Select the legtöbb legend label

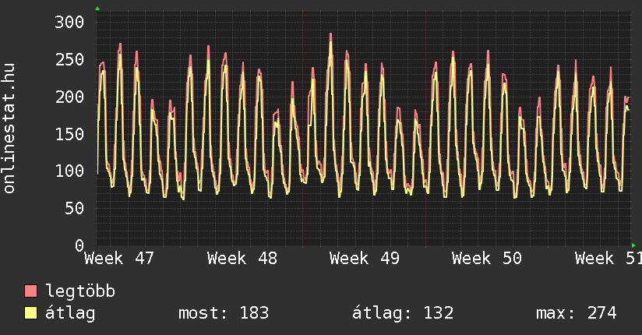coord(81,291)
